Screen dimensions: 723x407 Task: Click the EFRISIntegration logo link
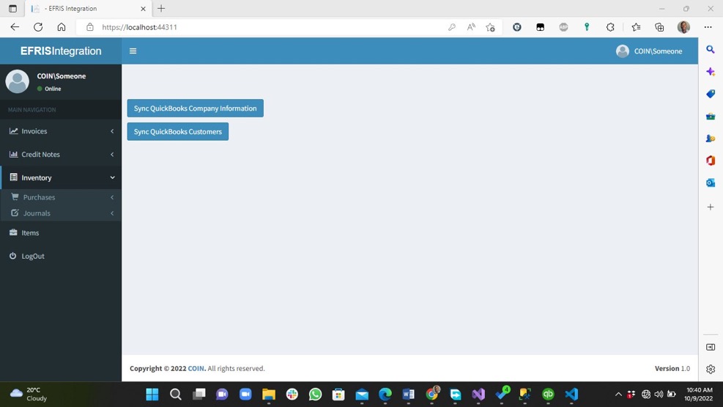click(x=61, y=51)
